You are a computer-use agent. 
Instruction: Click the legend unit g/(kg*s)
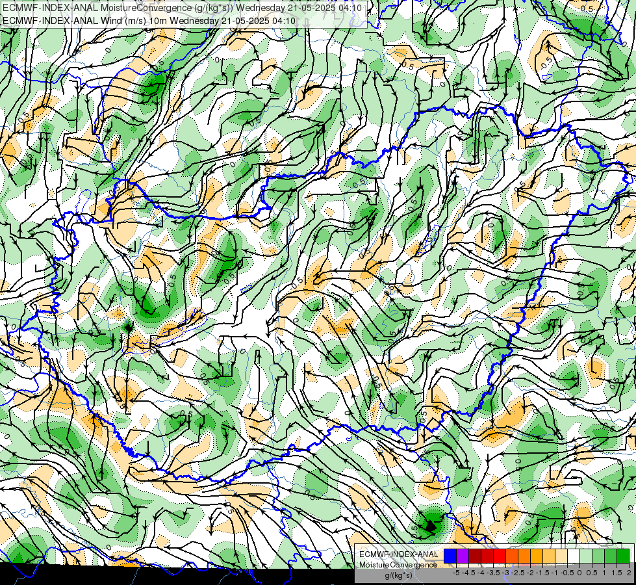tap(398, 576)
